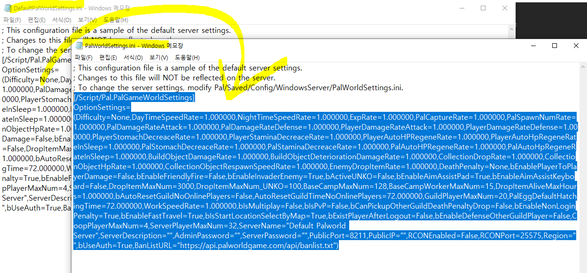This screenshot has width=587, height=273.
Task: Open 서식(O) menu in PalWorldSettings.ini window
Action: click(x=133, y=57)
